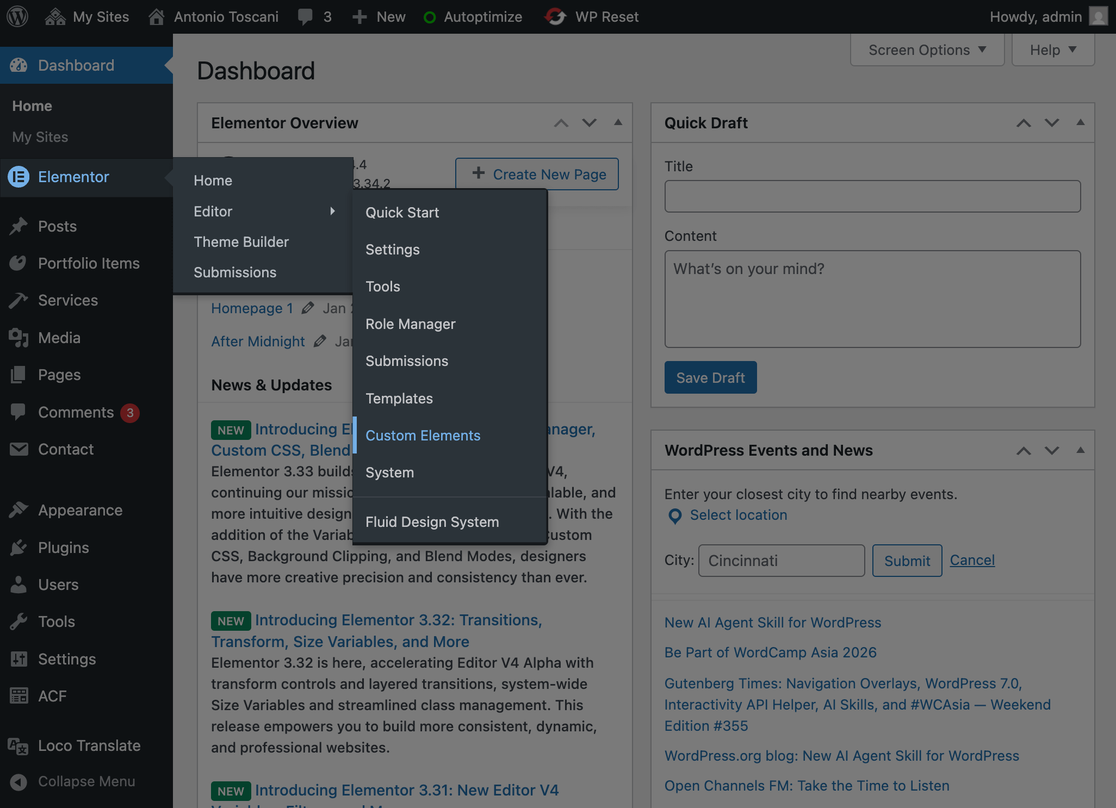The height and width of the screenshot is (808, 1116).
Task: Open the Screen Options dropdown
Action: [927, 50]
